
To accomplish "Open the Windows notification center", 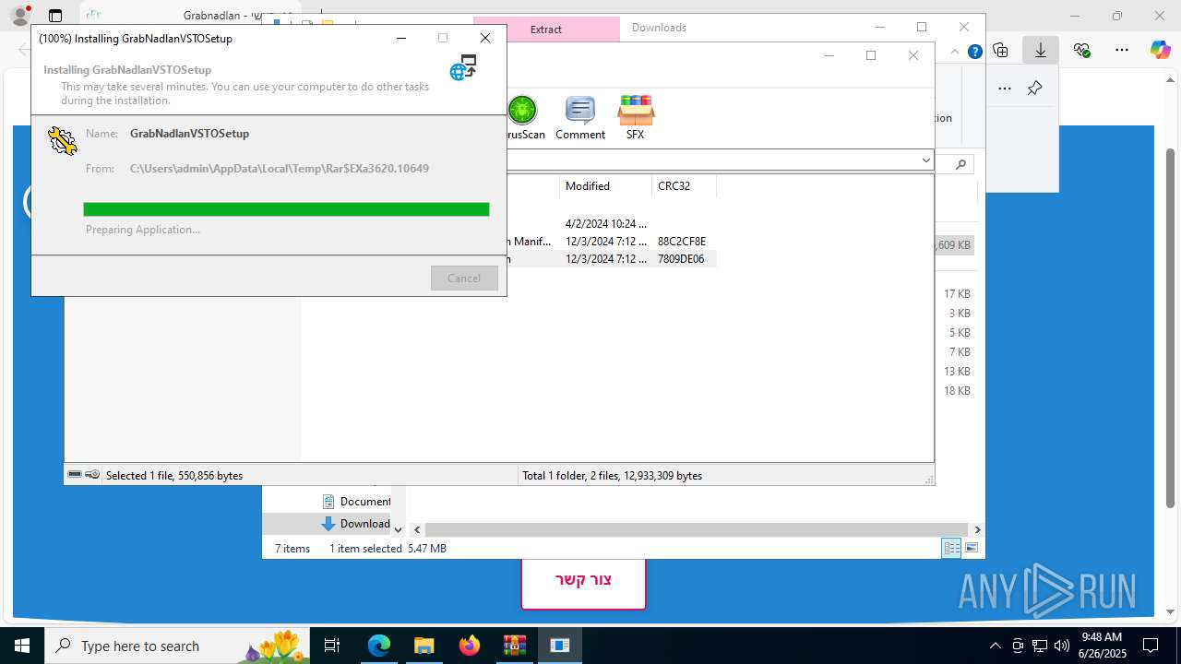I will (1151, 646).
